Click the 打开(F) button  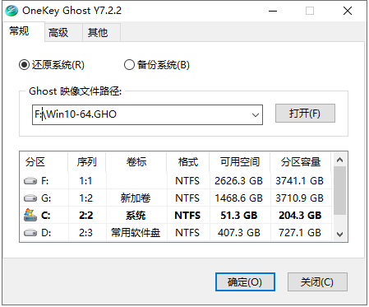tap(305, 113)
